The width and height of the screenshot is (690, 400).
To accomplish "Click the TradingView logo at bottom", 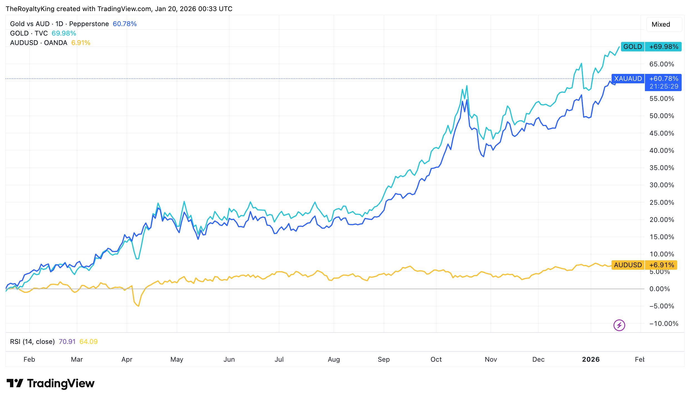I will point(51,383).
